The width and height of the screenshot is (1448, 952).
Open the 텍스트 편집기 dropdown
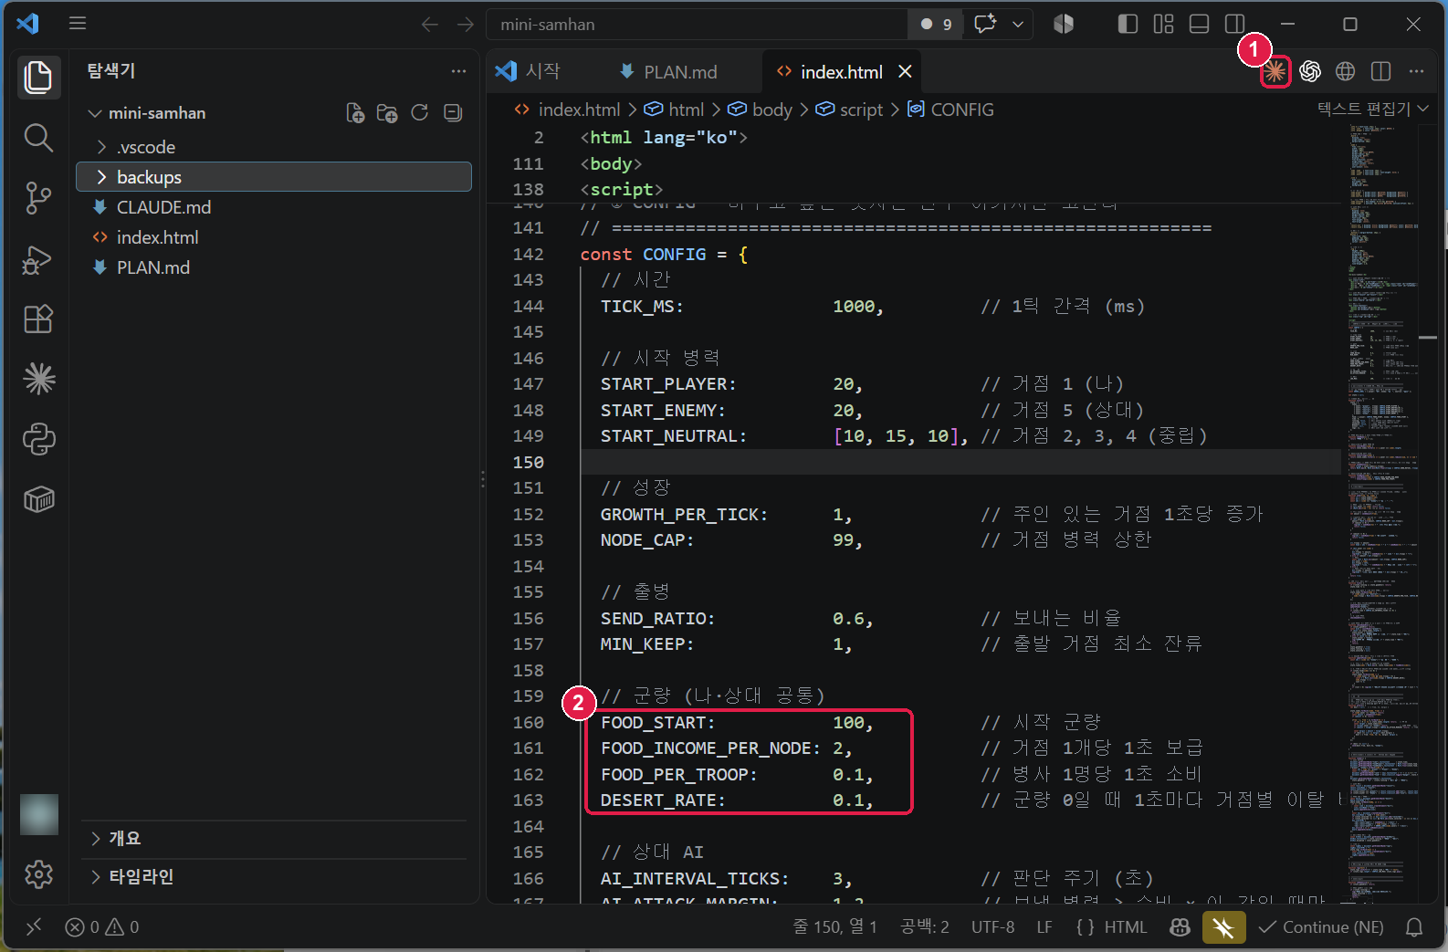1372,110
